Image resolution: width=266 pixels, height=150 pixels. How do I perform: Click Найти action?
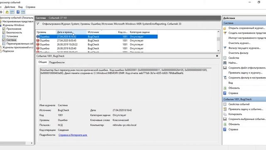pyautogui.click(x=233, y=63)
